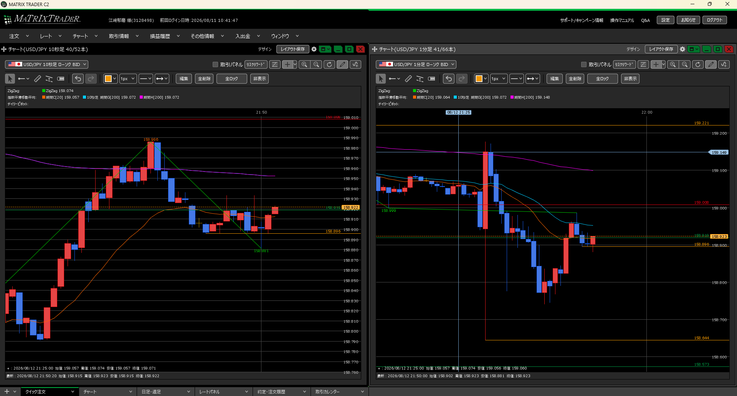Switch to the 取引カレンダー bottom tab
The image size is (737, 396).
(340, 392)
